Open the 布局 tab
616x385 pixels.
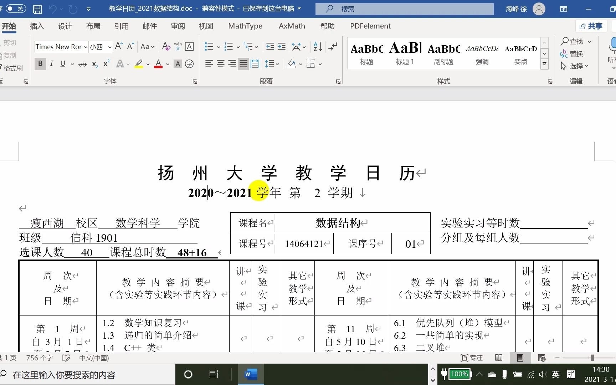[93, 26]
